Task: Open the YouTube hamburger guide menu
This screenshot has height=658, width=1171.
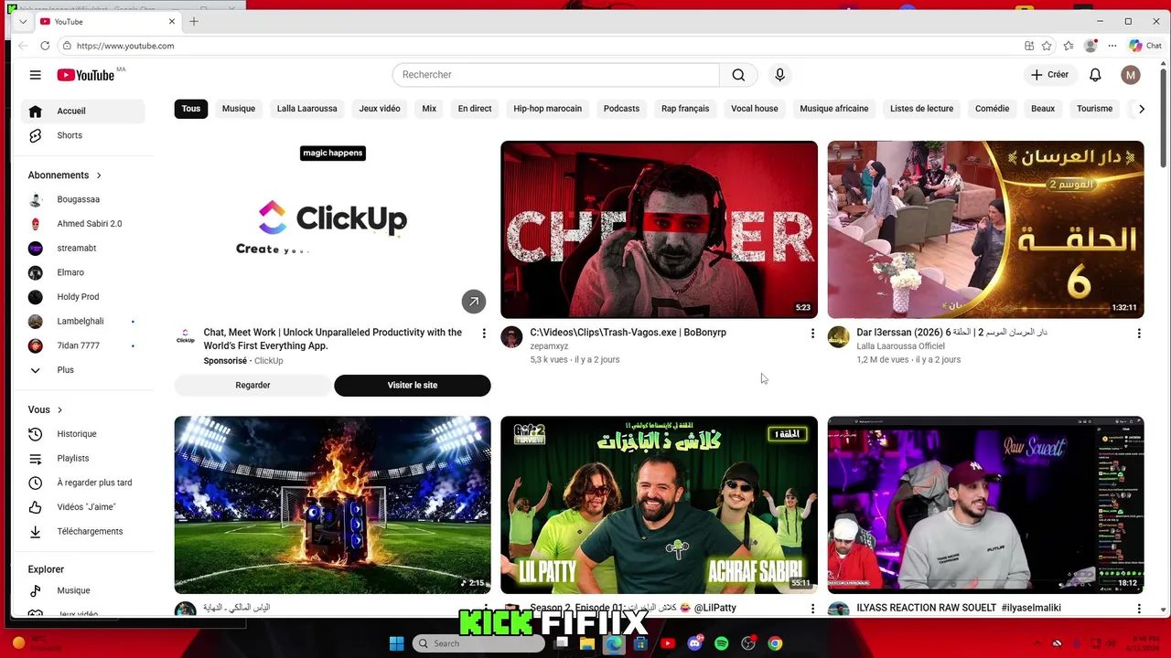Action: coord(35,75)
